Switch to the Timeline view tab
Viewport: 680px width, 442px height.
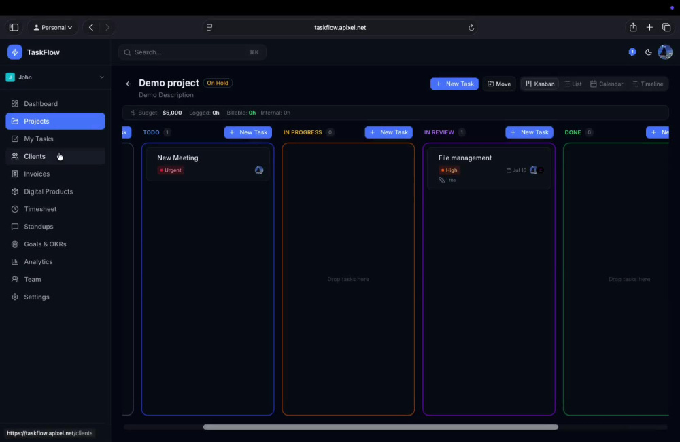647,84
